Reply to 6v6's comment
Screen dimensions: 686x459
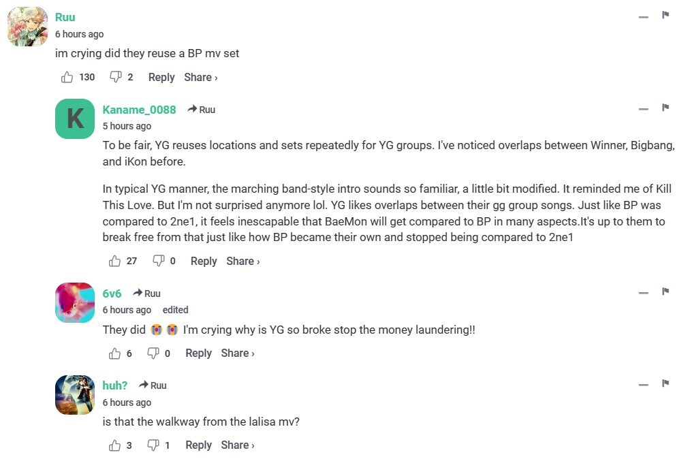point(198,353)
